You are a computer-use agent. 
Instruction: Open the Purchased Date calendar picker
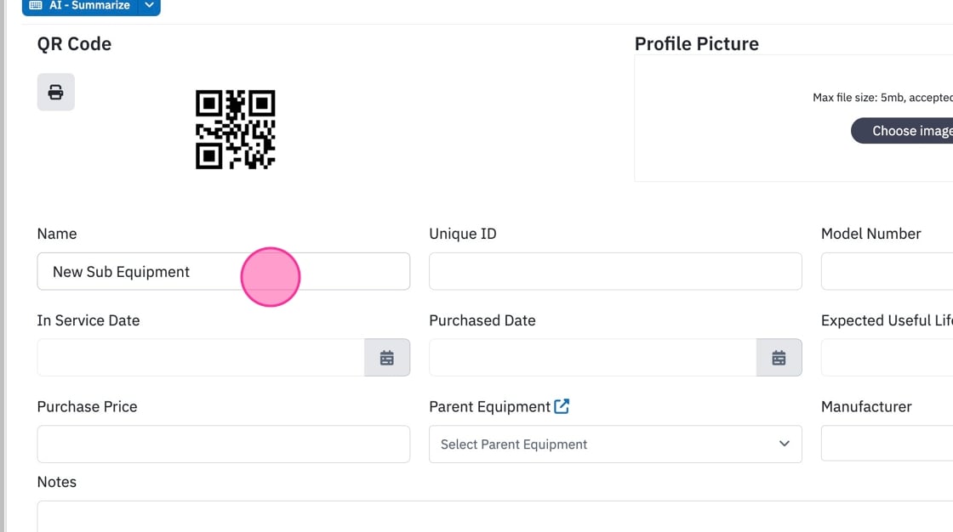tap(779, 358)
